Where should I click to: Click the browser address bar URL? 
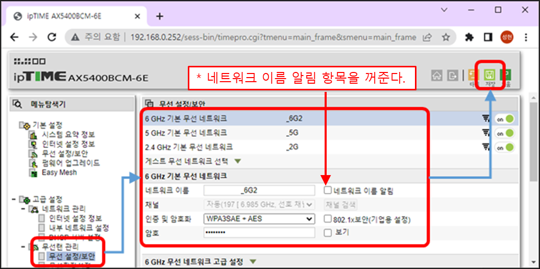pyautogui.click(x=274, y=37)
